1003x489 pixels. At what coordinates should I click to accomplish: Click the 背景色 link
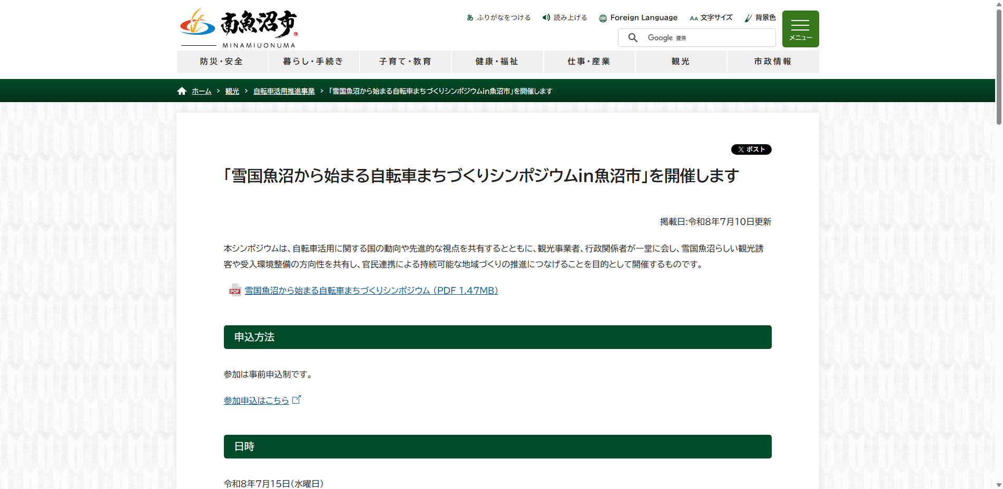765,17
